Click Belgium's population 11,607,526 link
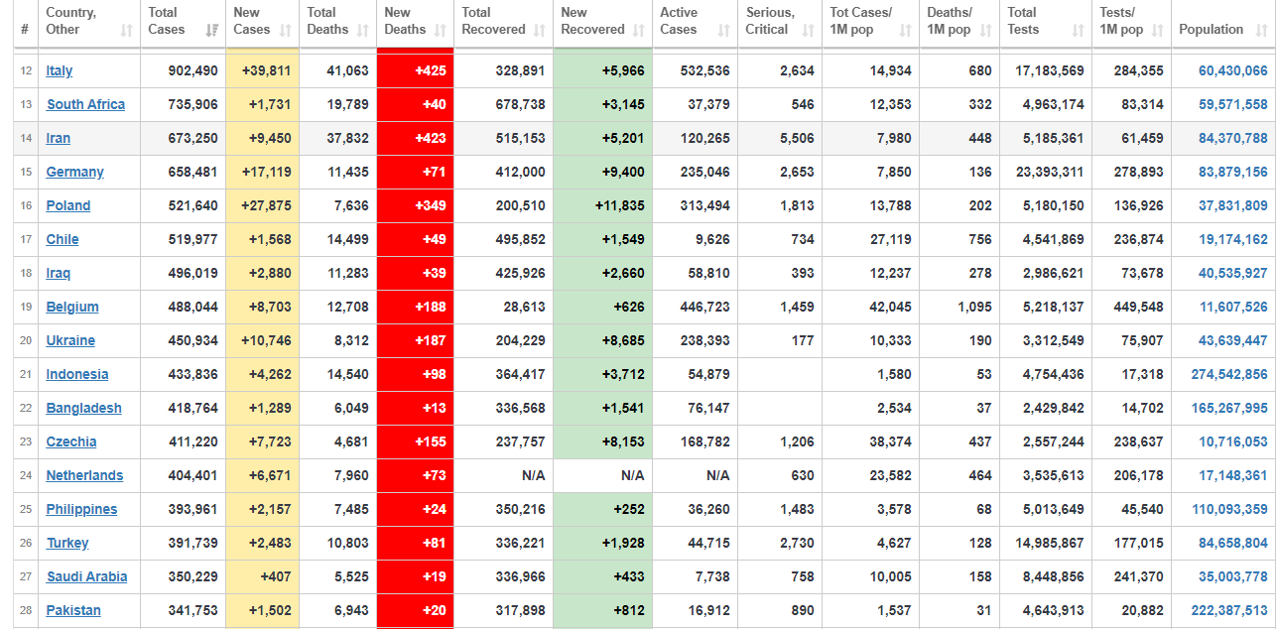Screen dimensions: 1276x629 [x=1232, y=307]
